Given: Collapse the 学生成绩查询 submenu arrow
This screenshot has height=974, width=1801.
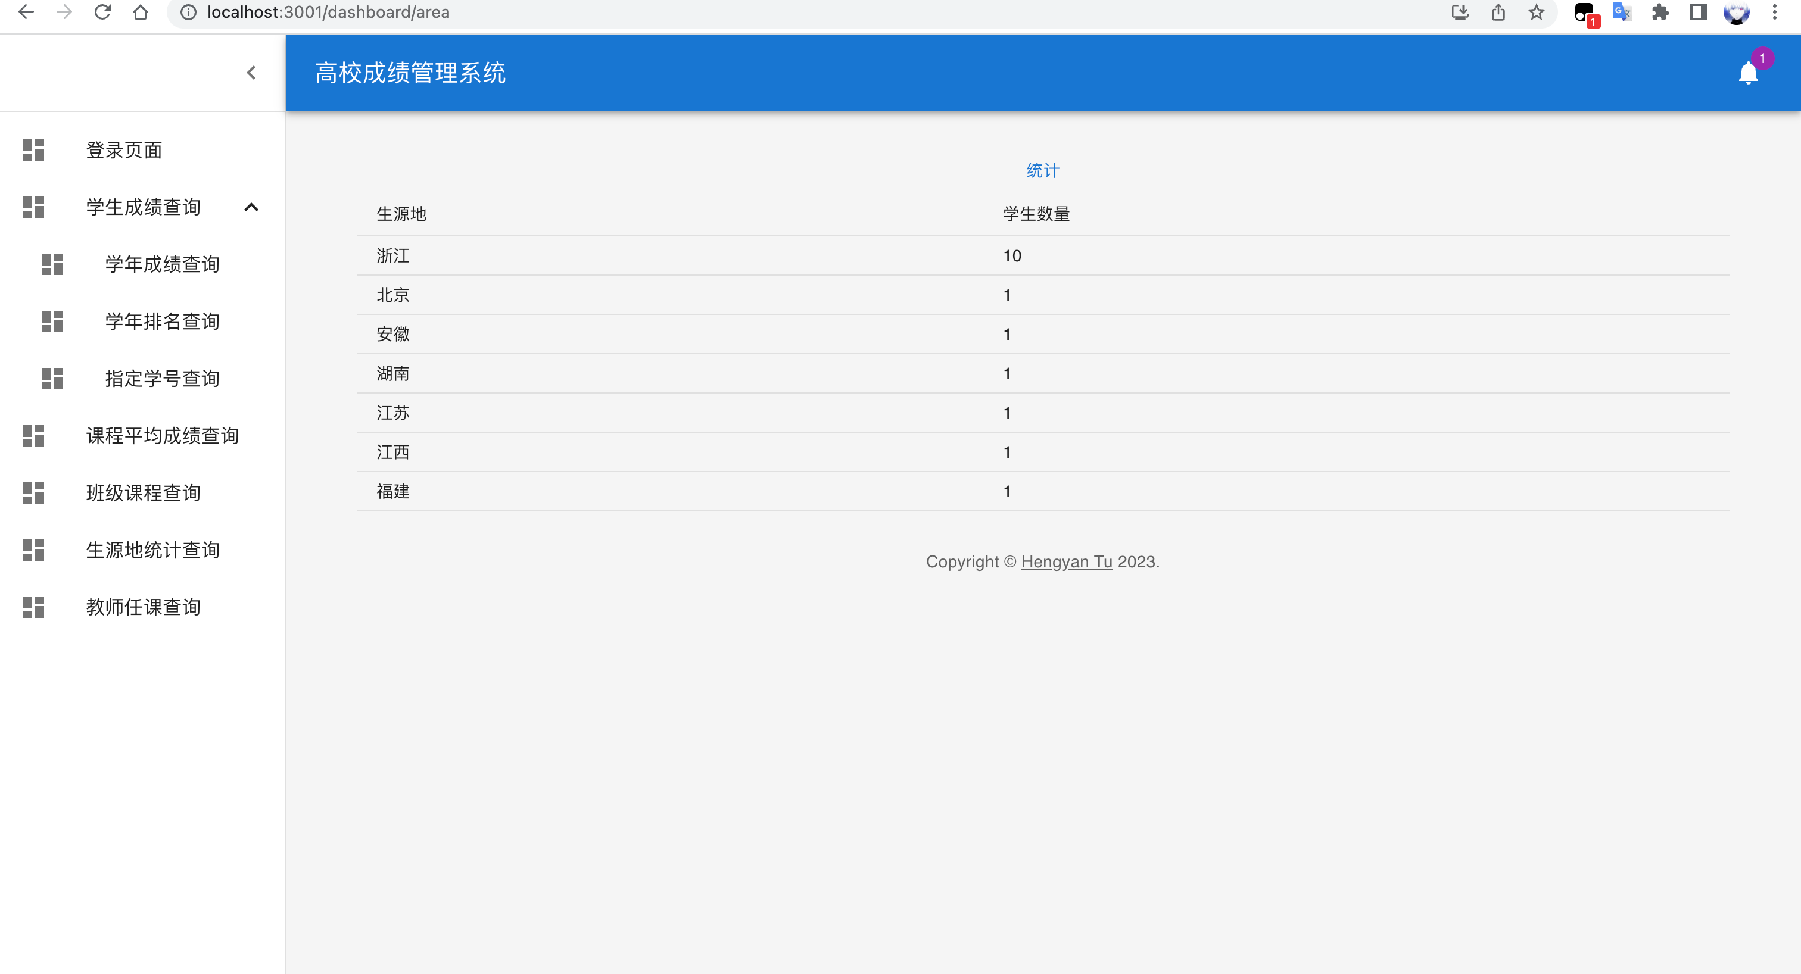Looking at the screenshot, I should [251, 207].
